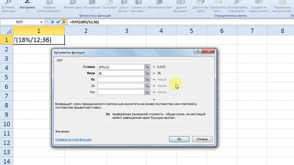
Task: Click Создать из выделенного button
Action: coord(259,6)
